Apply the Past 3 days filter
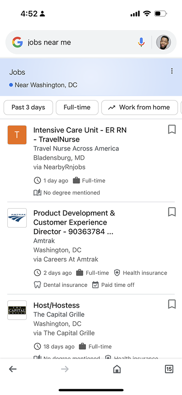 pos(28,107)
